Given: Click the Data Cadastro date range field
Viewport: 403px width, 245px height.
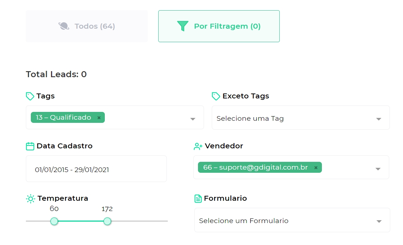Looking at the screenshot, I should 96,169.
